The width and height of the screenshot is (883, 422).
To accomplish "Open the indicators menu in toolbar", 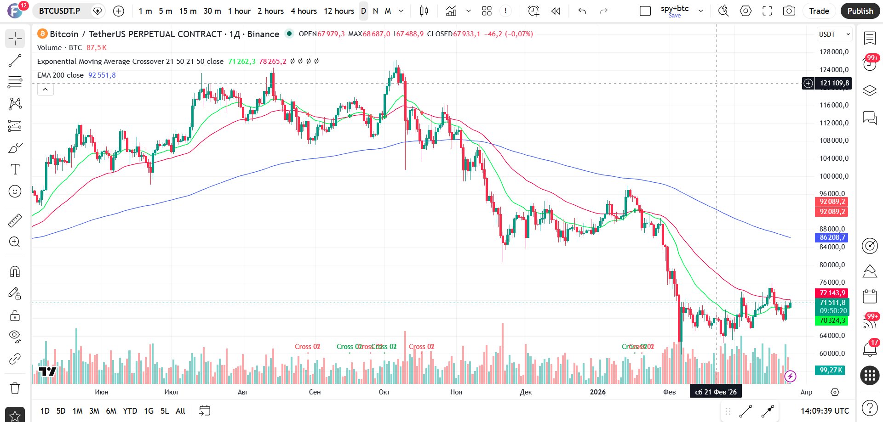I will click(451, 11).
